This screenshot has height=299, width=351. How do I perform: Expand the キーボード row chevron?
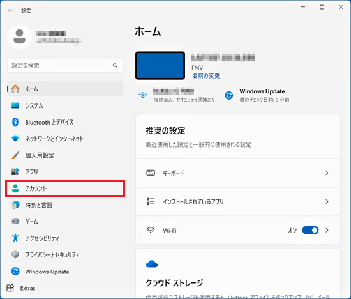point(327,172)
